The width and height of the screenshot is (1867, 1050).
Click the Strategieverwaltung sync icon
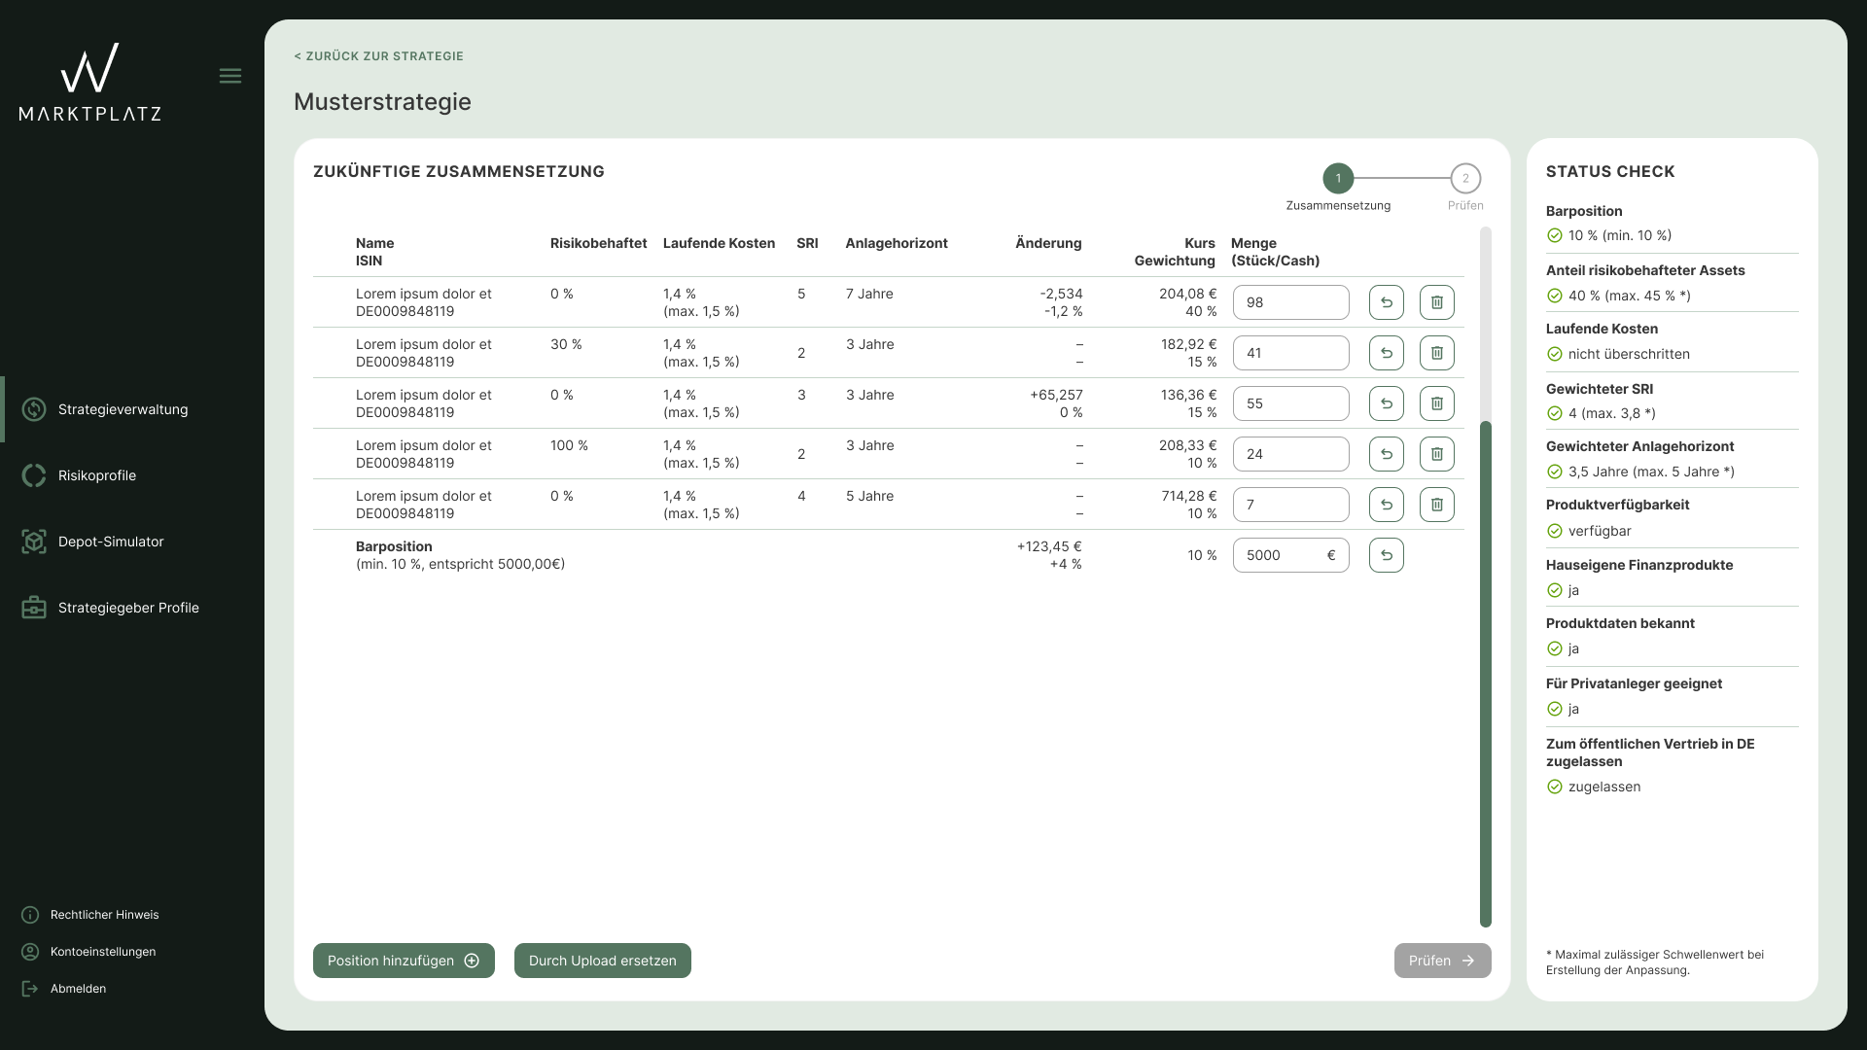[x=34, y=409]
